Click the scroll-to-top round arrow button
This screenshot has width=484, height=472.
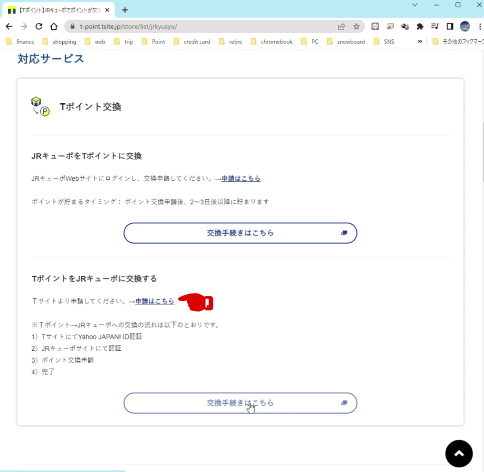(458, 454)
